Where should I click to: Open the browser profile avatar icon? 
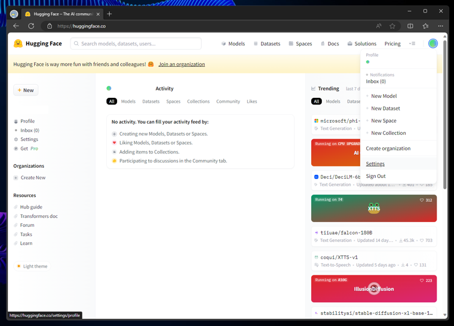click(x=14, y=14)
